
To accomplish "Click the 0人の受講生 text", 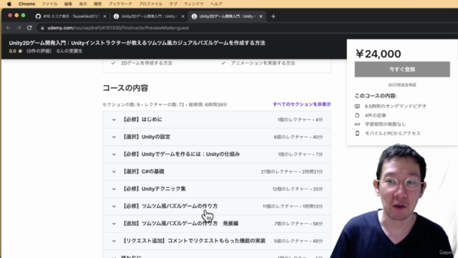I will tap(69, 51).
